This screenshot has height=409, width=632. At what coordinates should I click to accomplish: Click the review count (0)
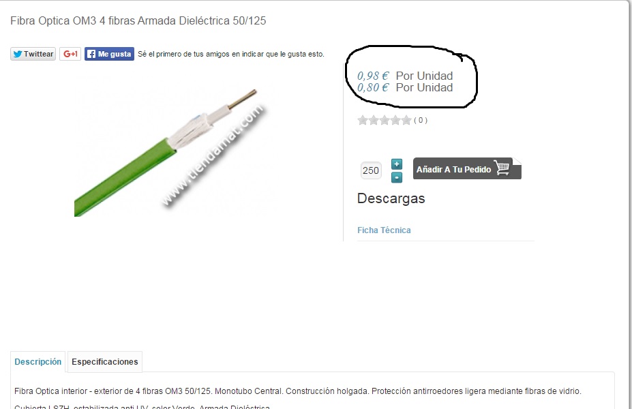tap(421, 120)
